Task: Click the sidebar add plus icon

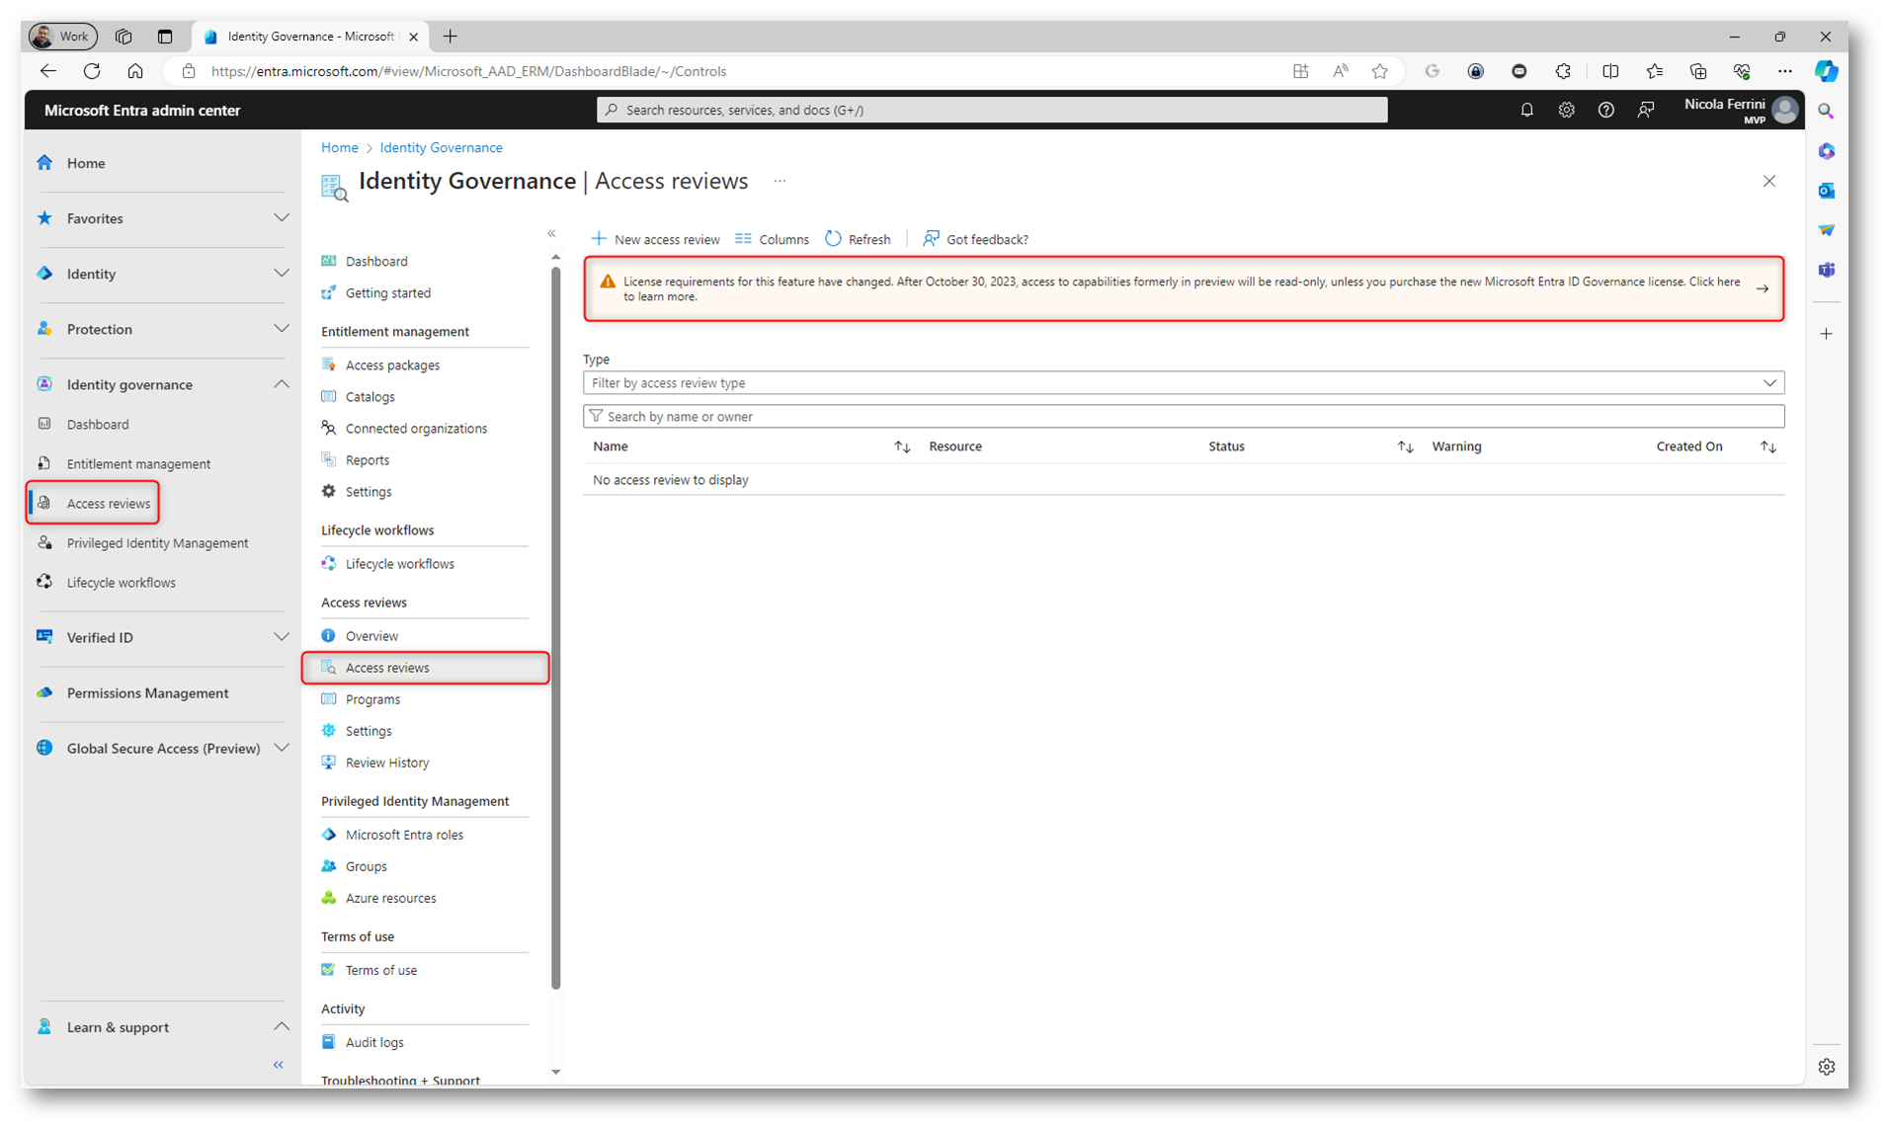Action: 1826,334
